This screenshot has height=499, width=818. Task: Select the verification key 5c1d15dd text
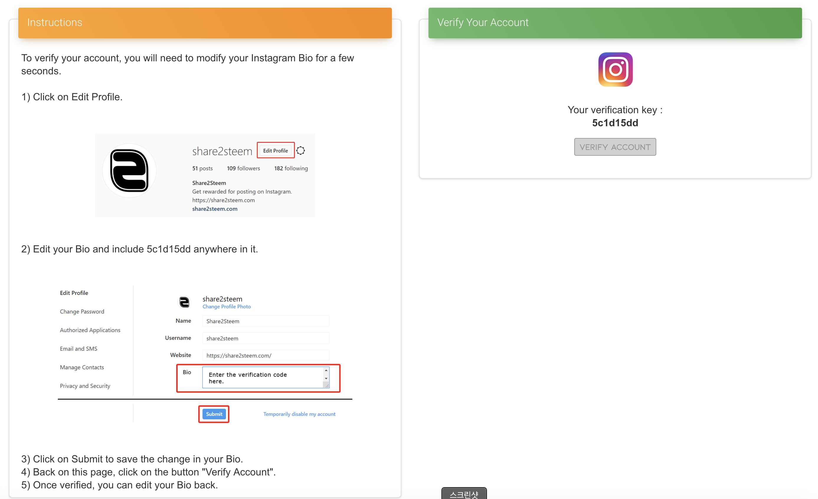coord(615,123)
